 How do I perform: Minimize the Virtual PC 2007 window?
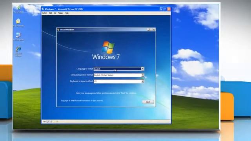click(x=161, y=9)
